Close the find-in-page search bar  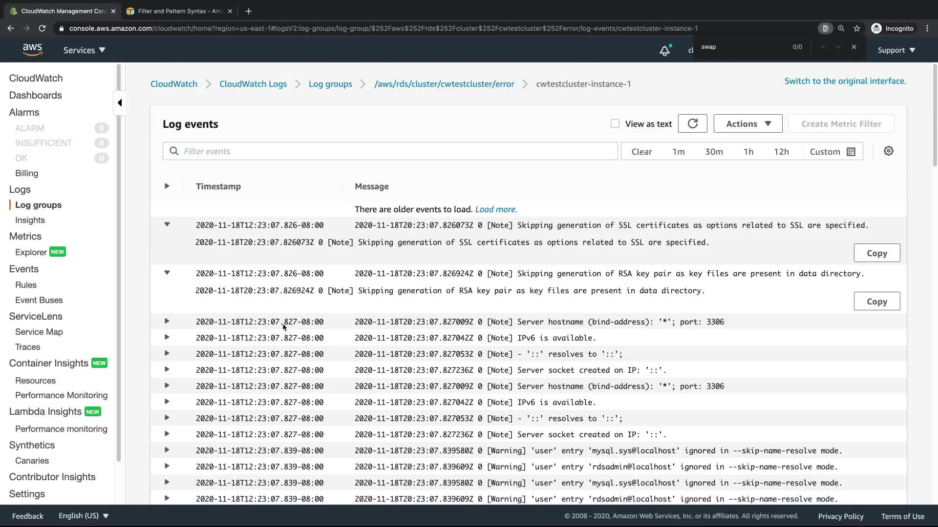(853, 47)
